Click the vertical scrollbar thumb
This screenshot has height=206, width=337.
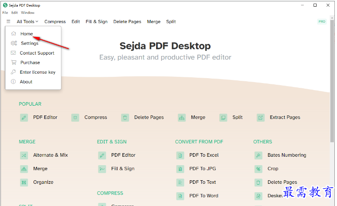pyautogui.click(x=332, y=81)
